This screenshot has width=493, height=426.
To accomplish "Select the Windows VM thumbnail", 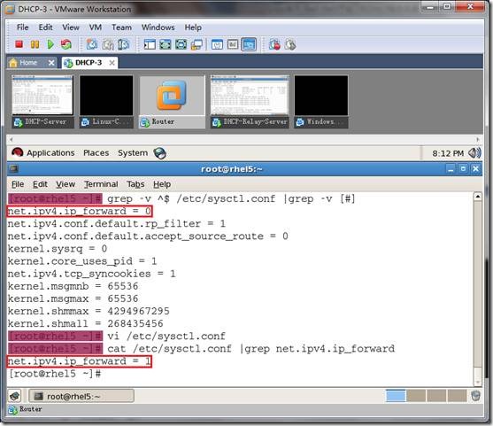I will (321, 101).
